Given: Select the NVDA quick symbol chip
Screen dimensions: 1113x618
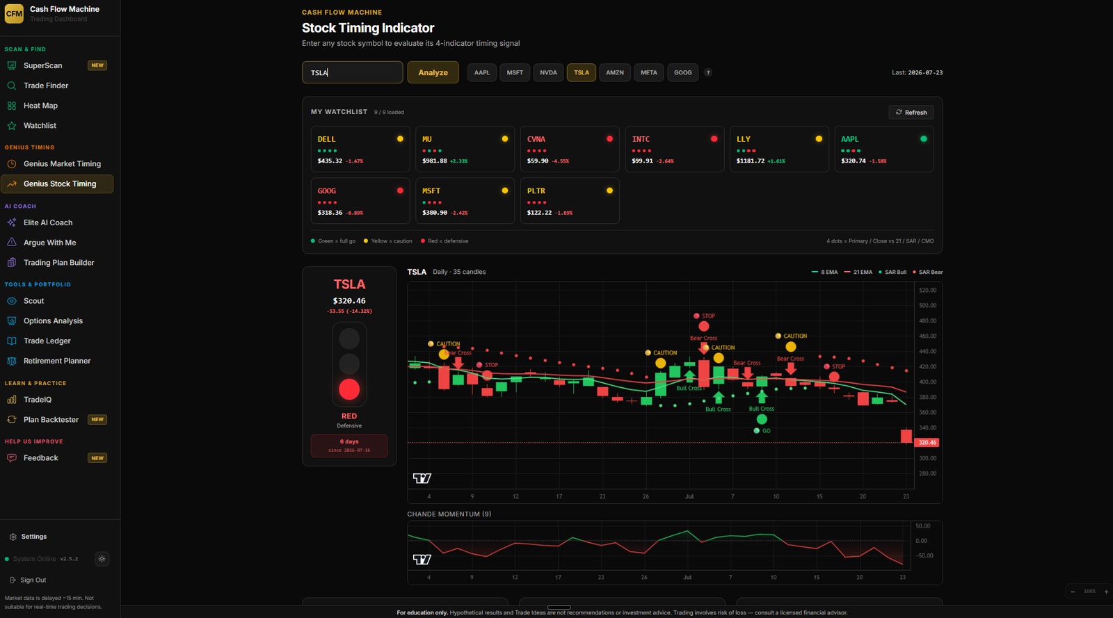Looking at the screenshot, I should 548,72.
